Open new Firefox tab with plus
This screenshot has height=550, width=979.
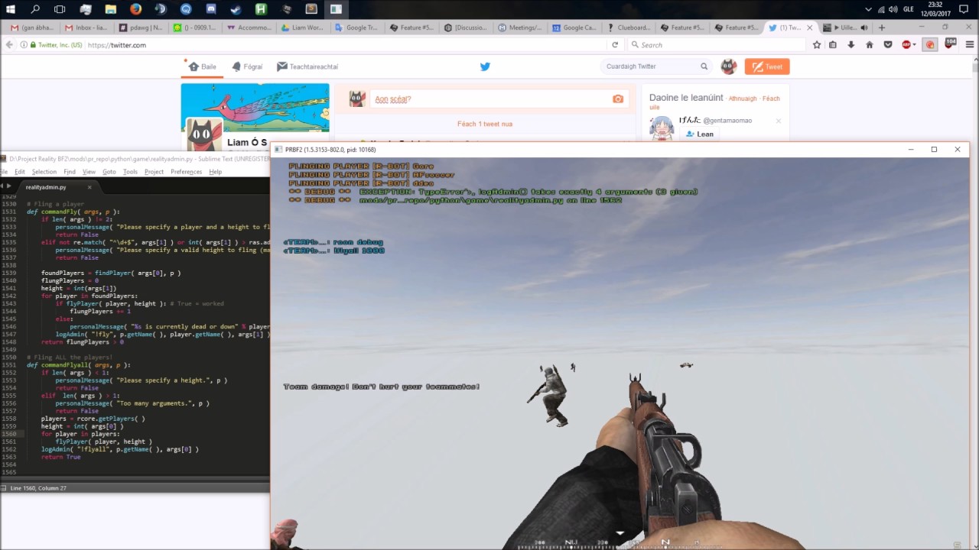coord(881,27)
